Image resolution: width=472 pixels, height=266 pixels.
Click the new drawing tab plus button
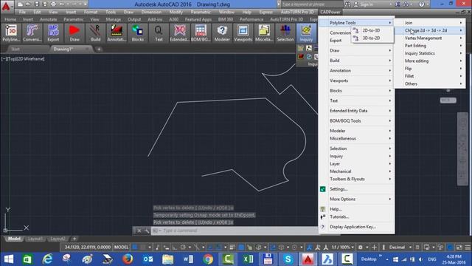pos(99,50)
